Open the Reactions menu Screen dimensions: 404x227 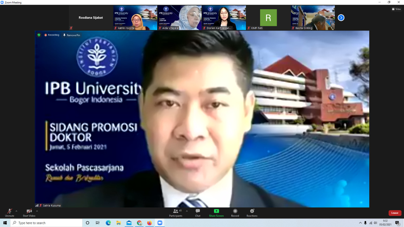click(252, 213)
